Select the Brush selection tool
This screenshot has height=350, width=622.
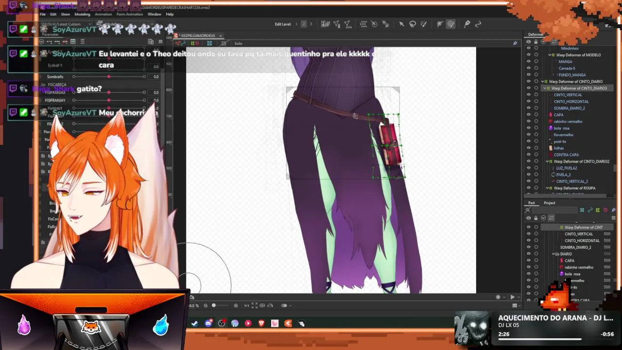(424, 24)
